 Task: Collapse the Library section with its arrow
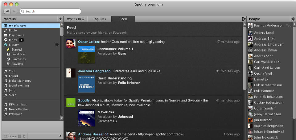click(x=57, y=45)
